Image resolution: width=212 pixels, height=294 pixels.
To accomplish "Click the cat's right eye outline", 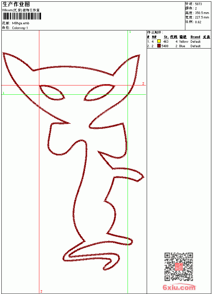I will 100,92.
